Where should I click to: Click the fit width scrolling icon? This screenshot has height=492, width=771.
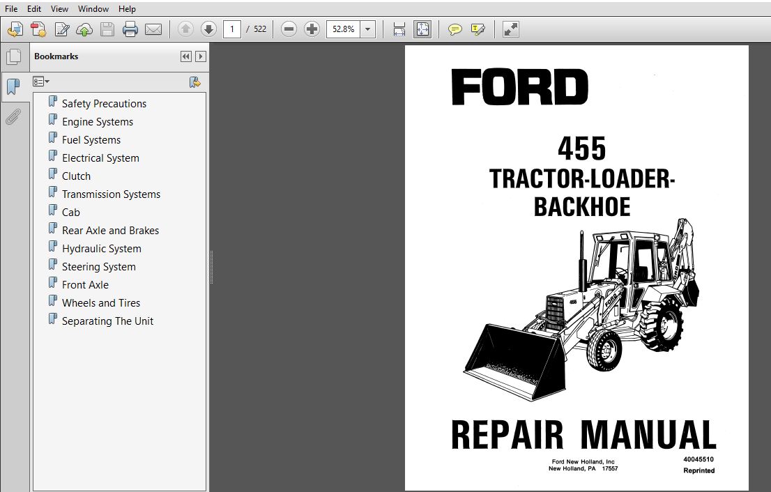(399, 29)
